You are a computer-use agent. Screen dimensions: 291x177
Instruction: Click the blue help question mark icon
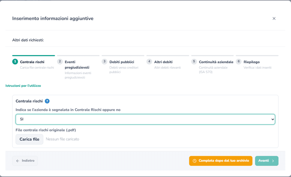pyautogui.click(x=47, y=101)
